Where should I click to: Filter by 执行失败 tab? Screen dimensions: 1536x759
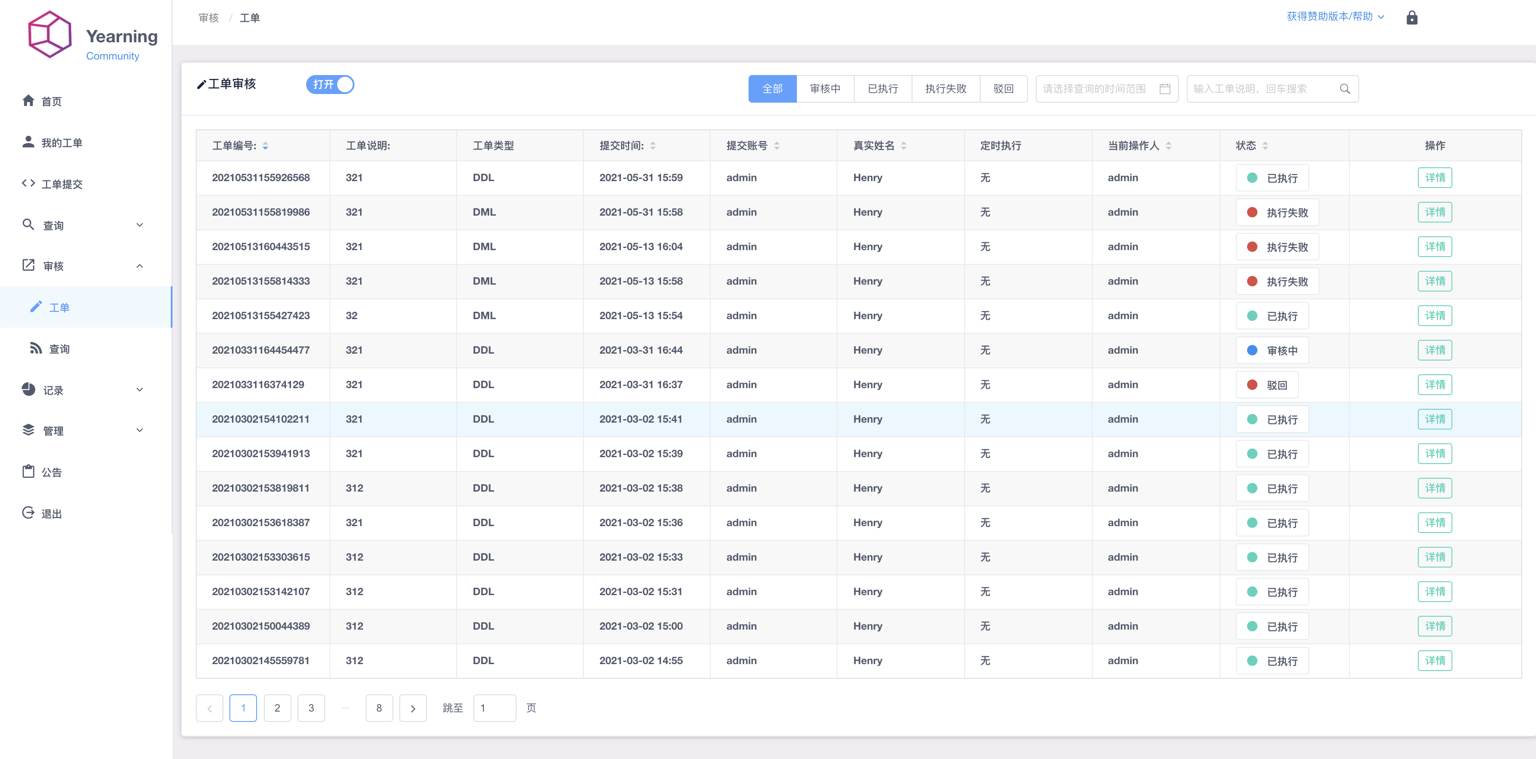coord(945,89)
